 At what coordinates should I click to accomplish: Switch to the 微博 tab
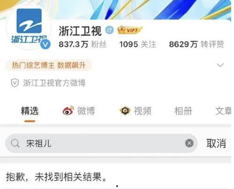[x=86, y=111]
